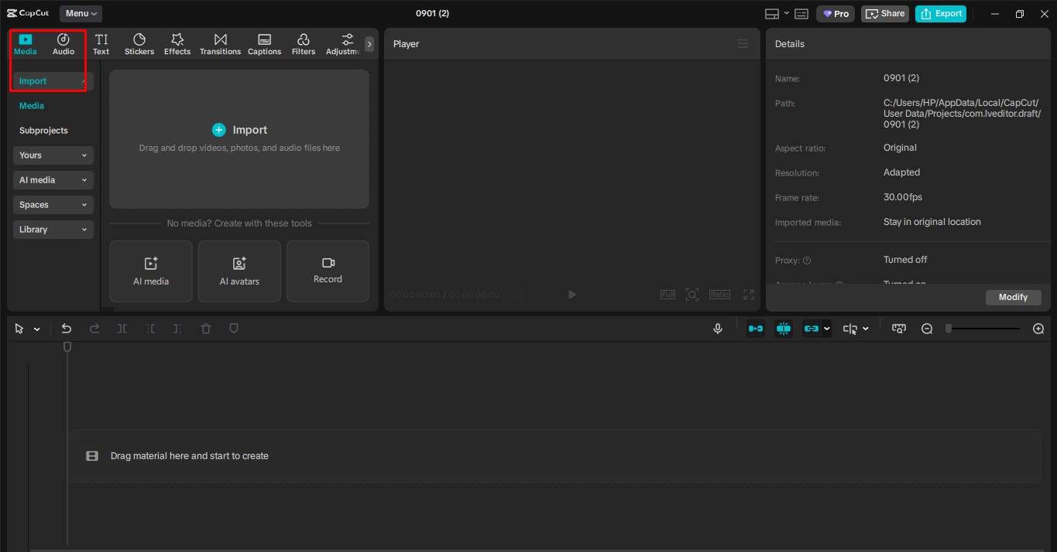
Task: Change the layout using the layout icon
Action: point(771,14)
